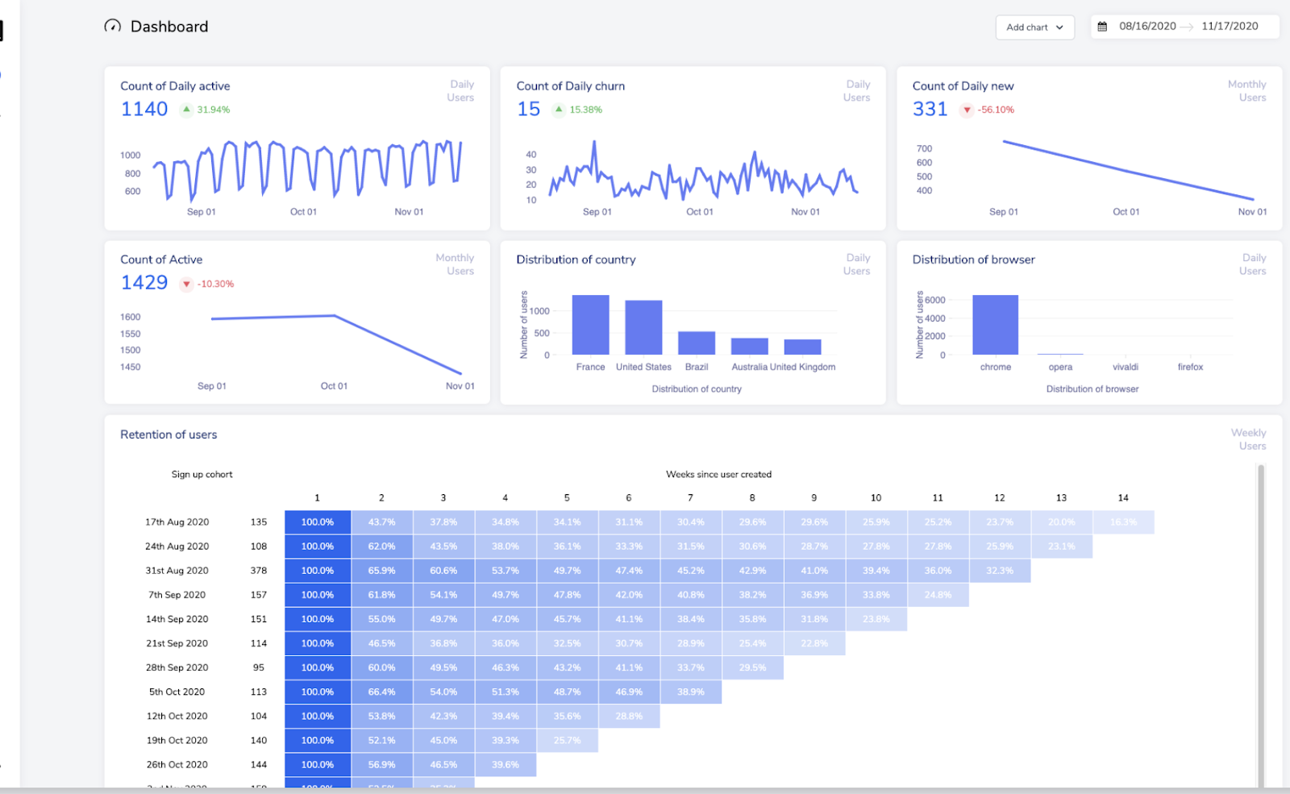Click the 28th Sep 2020 cohort row label
This screenshot has width=1290, height=794.
click(x=177, y=667)
